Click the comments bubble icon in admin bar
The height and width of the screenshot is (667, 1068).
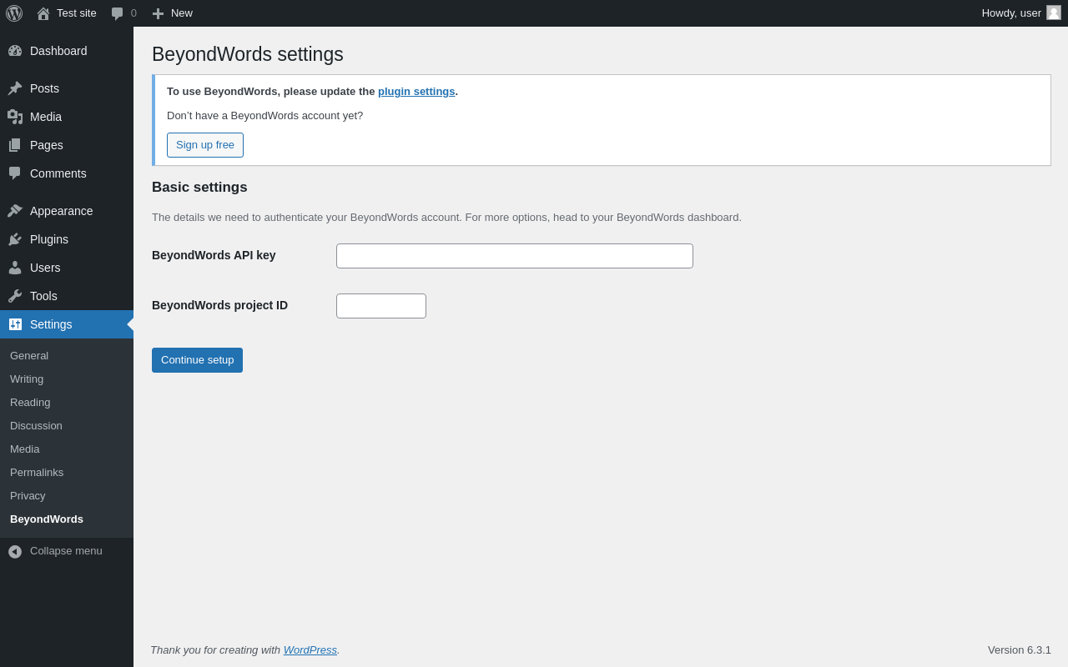pos(118,13)
